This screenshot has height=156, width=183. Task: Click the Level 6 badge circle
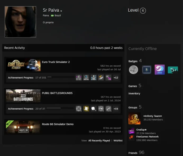pos(143,11)
